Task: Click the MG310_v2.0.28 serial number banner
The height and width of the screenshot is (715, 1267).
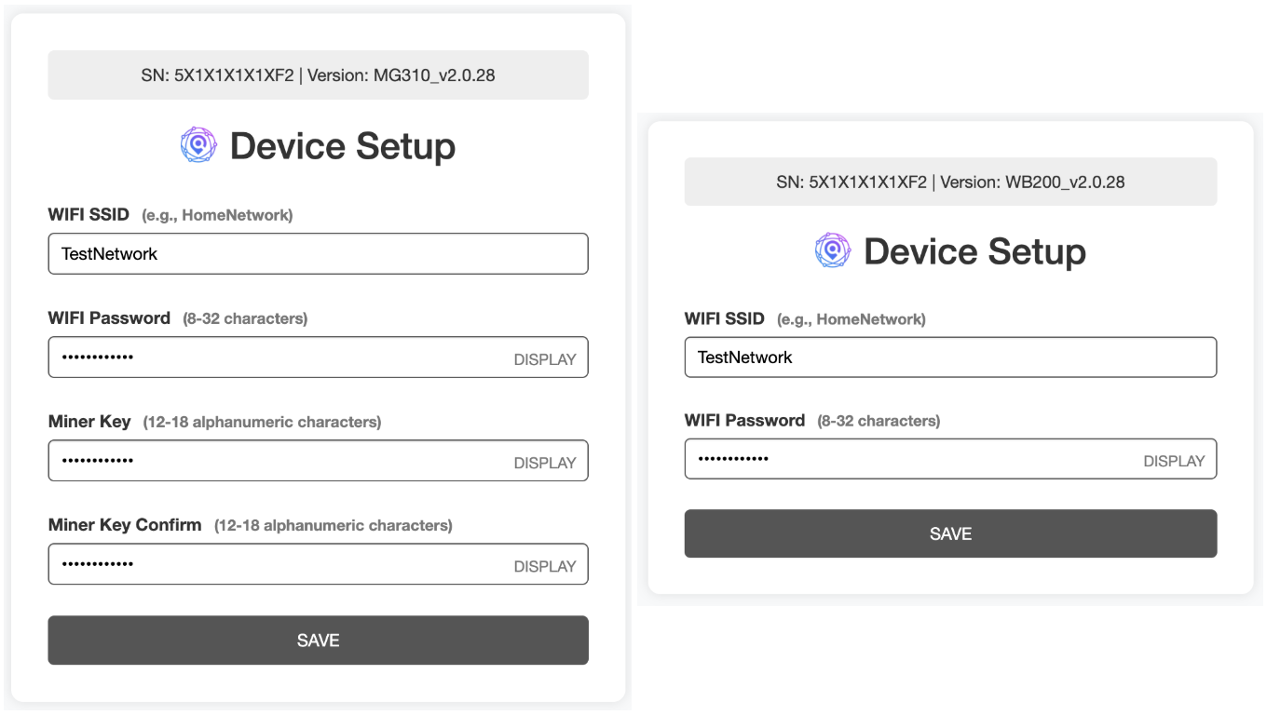Action: pos(318,75)
